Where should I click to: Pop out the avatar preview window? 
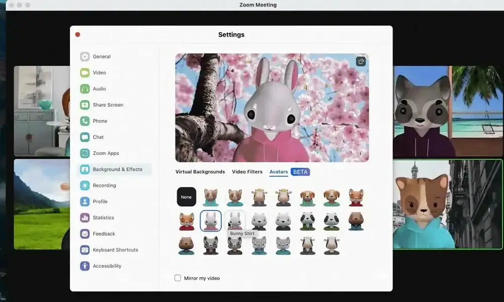(x=361, y=61)
